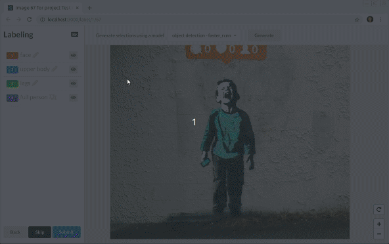Click the Generate selections using a model text
389x244 pixels.
tap(129, 35)
